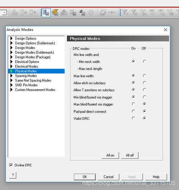Enable Max blind/buried via stagger
The height and width of the screenshot is (190, 179).
[133, 104]
